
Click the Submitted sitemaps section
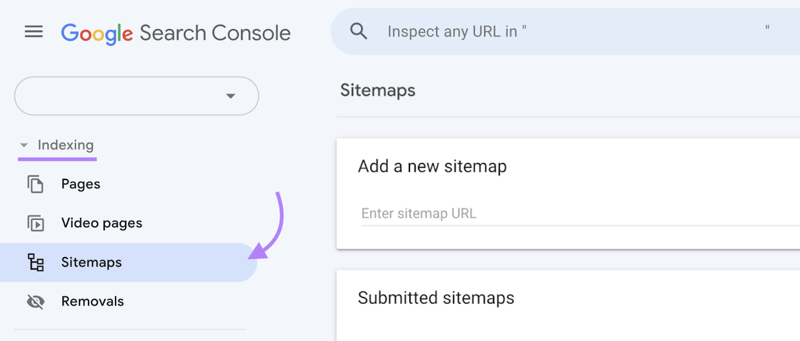point(435,298)
